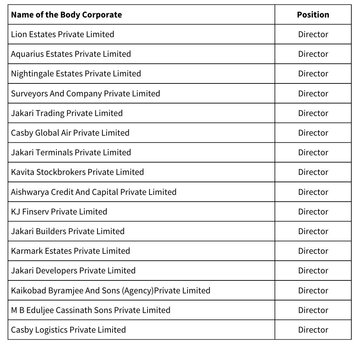Screen dimensions: 359x347
Task: Click Director cell beside Lion Estates
Action: pyautogui.click(x=313, y=34)
